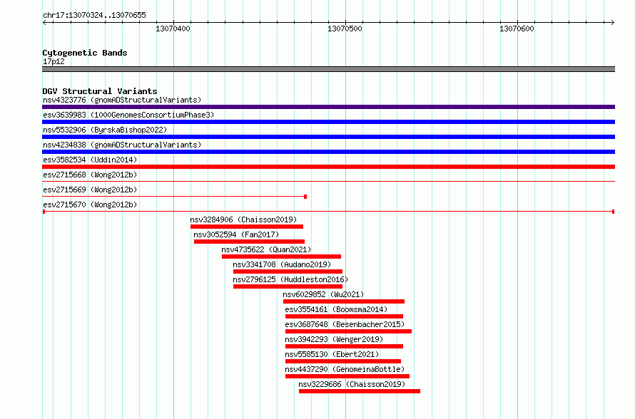Image resolution: width=635 pixels, height=419 pixels.
Task: Select the purple nsv4323776 variant bar
Action: [328, 107]
